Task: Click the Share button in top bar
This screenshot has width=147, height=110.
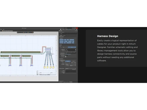Action: [x=63, y=29]
